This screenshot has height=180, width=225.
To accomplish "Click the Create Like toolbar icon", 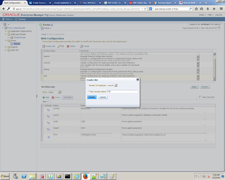I will point(44,46).
